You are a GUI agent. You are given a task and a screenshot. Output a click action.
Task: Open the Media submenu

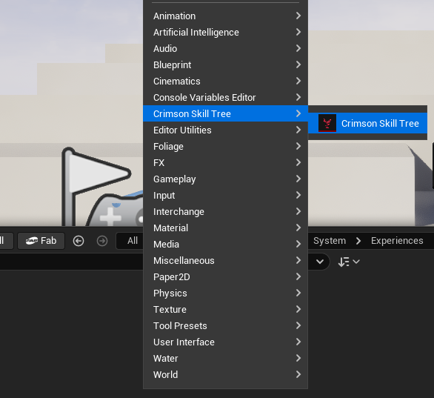point(225,245)
